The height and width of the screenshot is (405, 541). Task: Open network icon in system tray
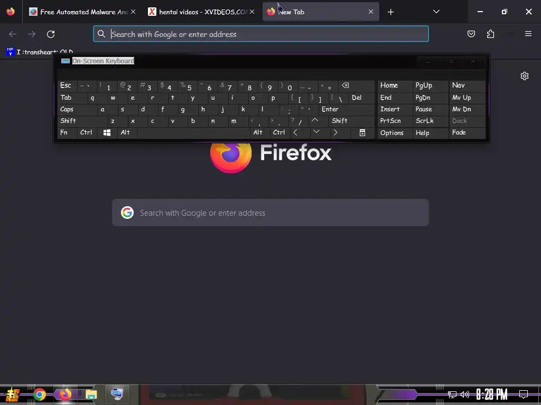tap(452, 394)
